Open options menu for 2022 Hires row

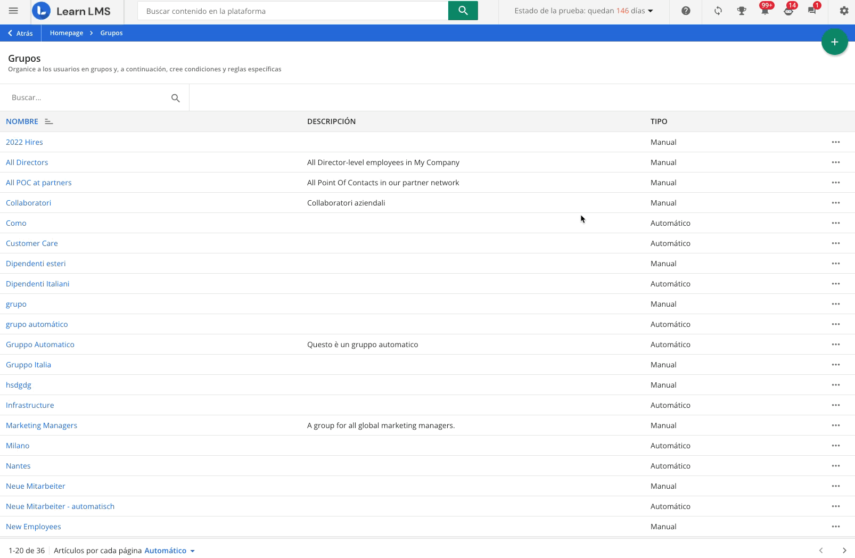click(x=836, y=142)
